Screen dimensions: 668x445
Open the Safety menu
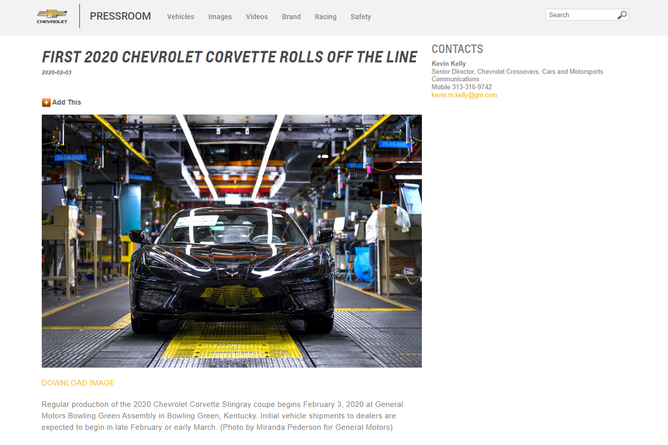(361, 17)
